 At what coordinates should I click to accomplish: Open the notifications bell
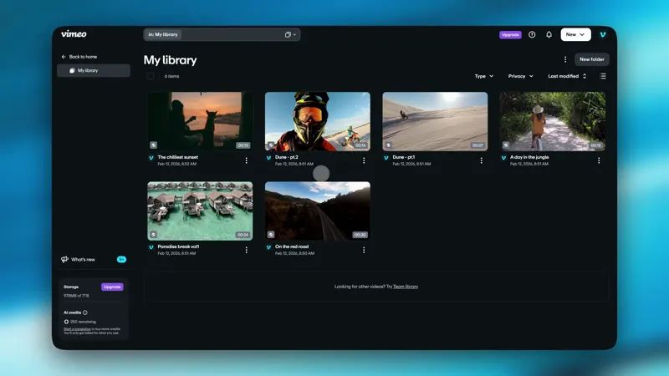[x=549, y=35]
